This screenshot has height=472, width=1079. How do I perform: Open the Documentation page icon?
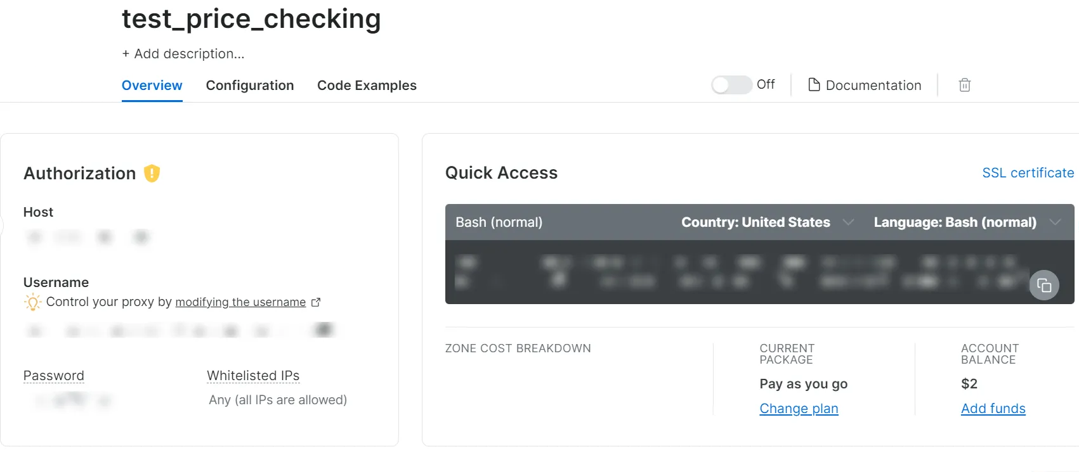click(x=815, y=84)
